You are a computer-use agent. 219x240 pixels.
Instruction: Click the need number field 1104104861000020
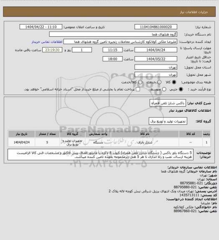click(x=156, y=27)
